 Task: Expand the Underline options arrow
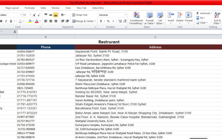click(14, 21)
